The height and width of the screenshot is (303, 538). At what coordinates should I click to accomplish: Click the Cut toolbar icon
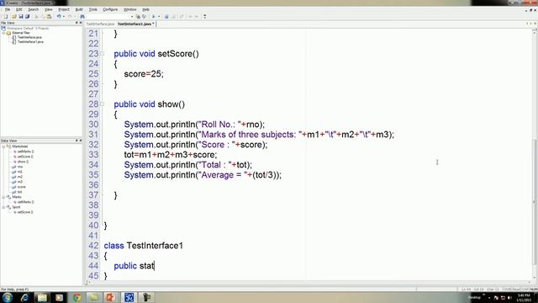36,17
